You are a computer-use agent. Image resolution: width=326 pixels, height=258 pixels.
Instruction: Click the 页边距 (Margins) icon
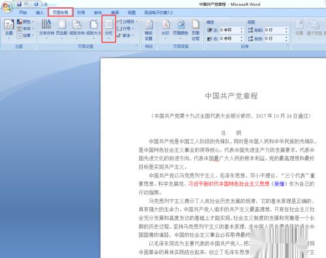[62, 24]
